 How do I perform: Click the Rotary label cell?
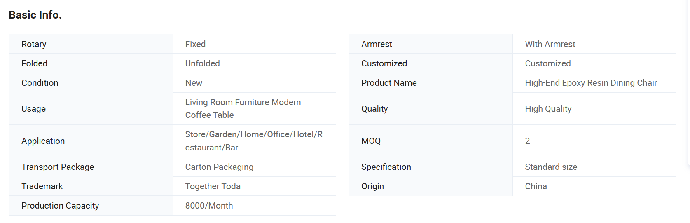[34, 44]
